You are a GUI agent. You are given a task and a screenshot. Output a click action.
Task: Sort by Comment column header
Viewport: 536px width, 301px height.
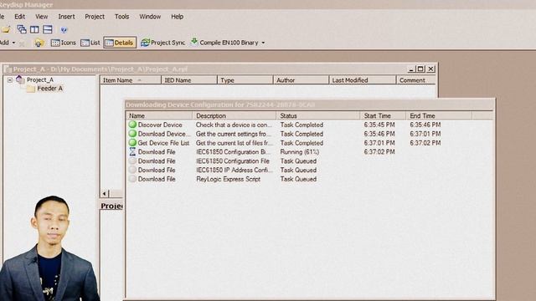point(416,80)
